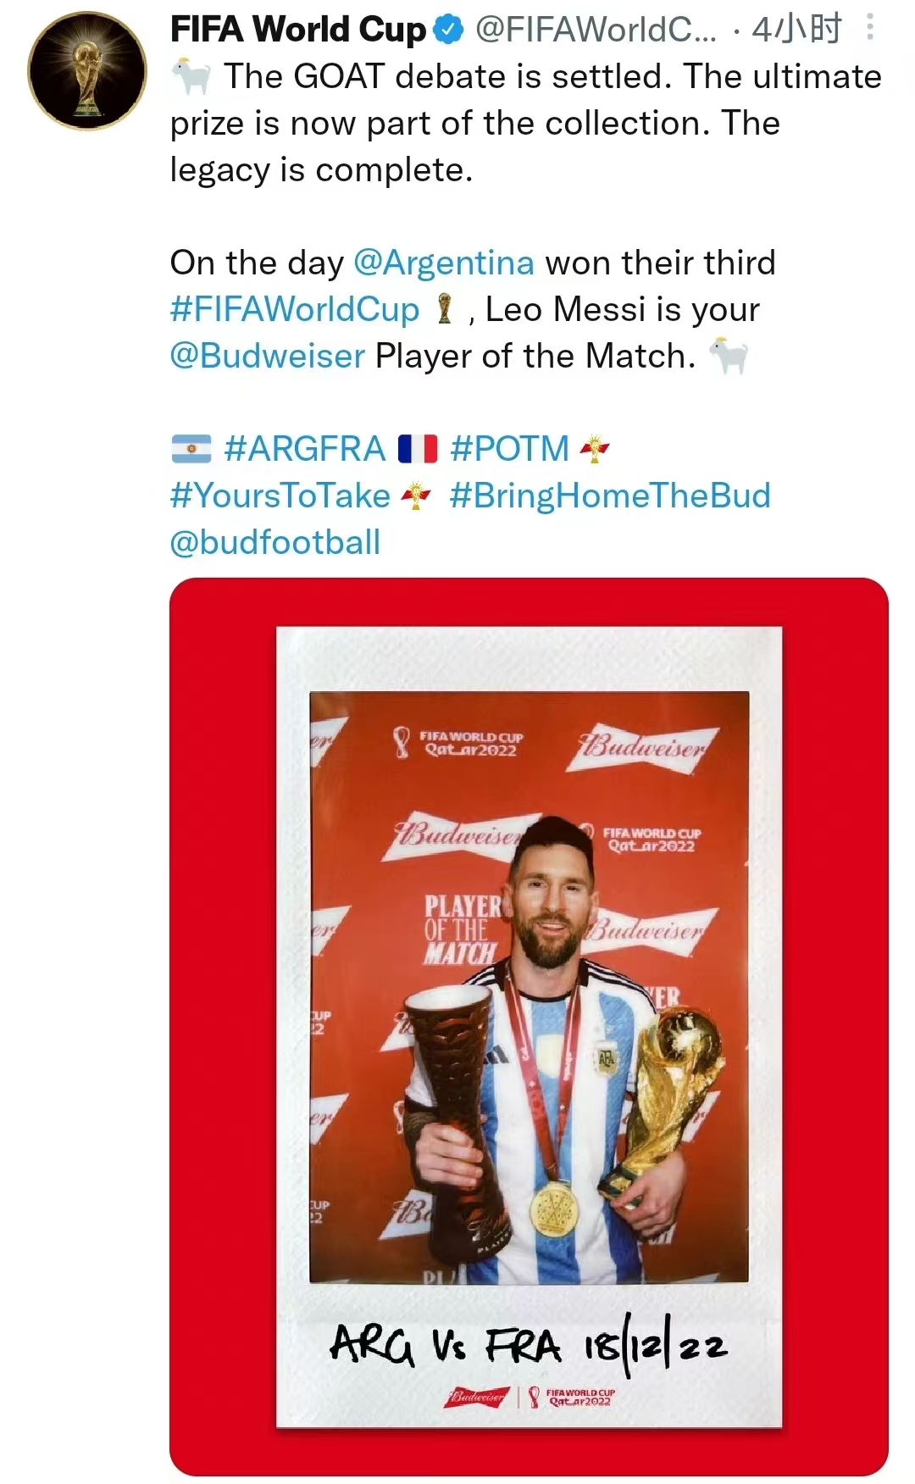Open the FIFA World Cup profile avatar
Image resolution: width=915 pixels, height=1484 pixels.
coord(86,70)
